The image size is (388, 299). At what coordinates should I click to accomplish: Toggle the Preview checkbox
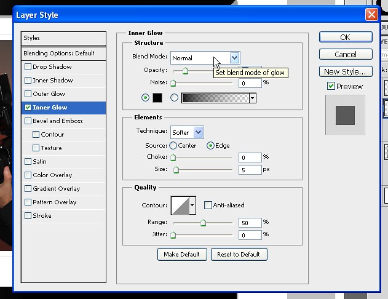click(x=331, y=86)
